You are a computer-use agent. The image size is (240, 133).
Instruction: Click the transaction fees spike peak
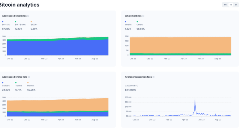coord(195,99)
